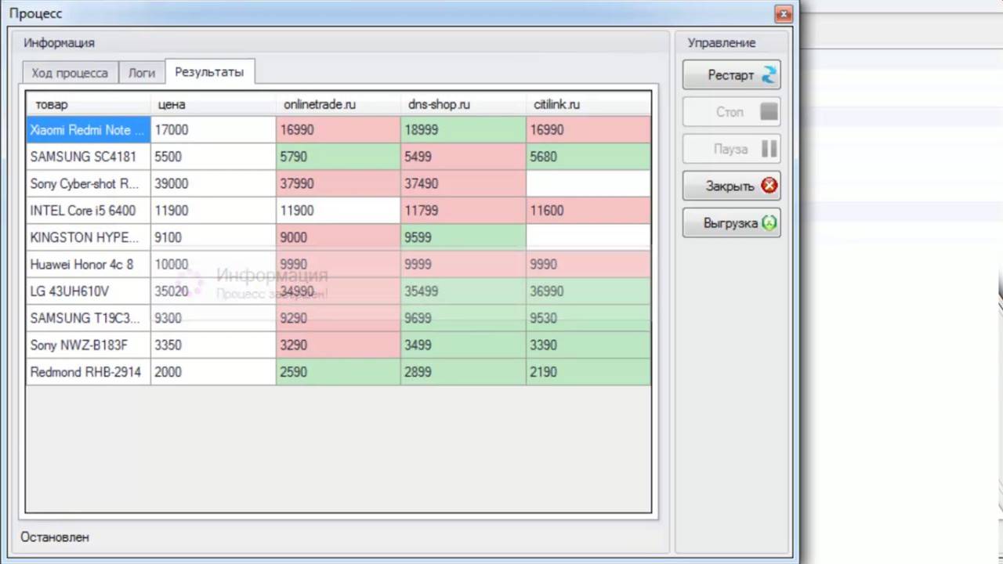Click the citilink.ru column header
This screenshot has height=564, width=1003.
[x=588, y=104]
